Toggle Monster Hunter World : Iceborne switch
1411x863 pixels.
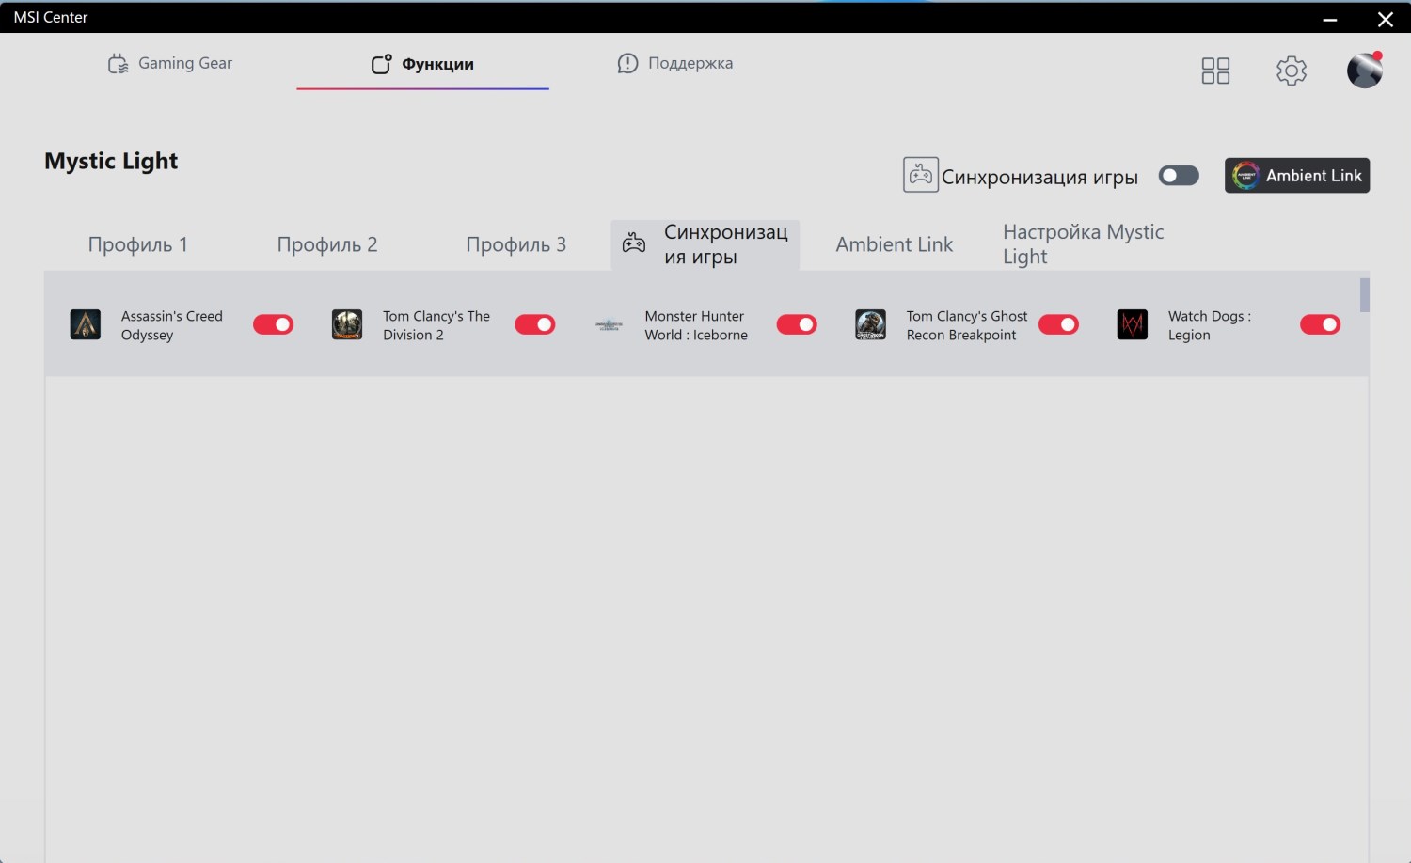pos(797,324)
